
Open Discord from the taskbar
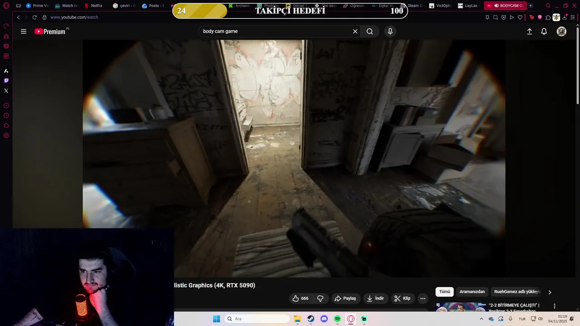coord(324,319)
